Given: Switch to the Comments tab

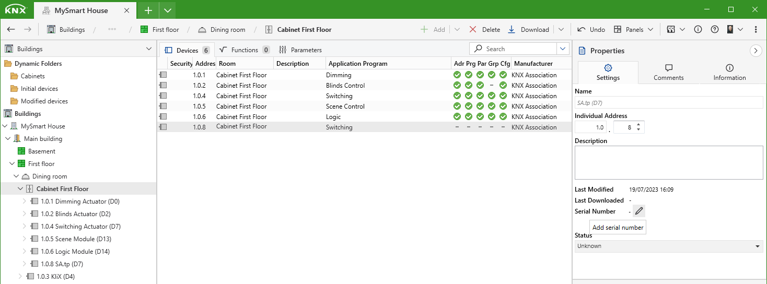Looking at the screenshot, I should (668, 73).
